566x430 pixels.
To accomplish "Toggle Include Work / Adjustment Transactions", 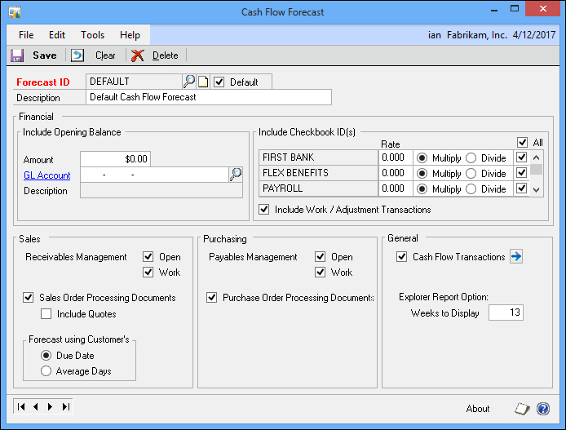I will [x=264, y=210].
